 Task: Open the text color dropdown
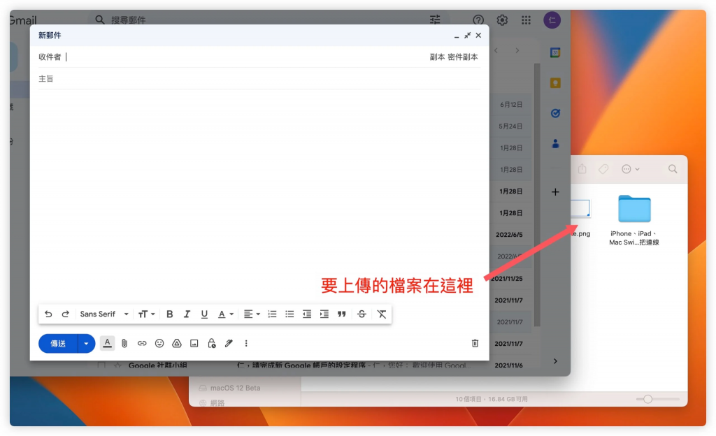[x=225, y=314]
